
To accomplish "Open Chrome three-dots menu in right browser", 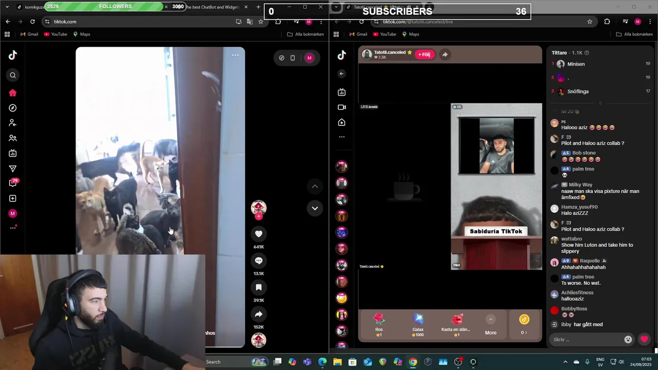I will [x=650, y=22].
